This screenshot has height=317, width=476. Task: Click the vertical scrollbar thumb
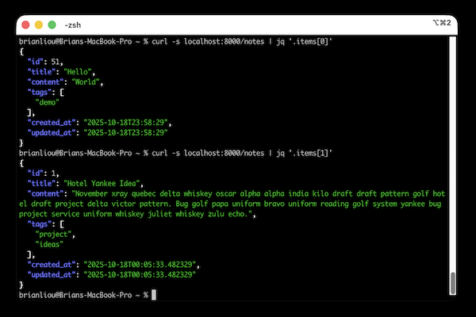pyautogui.click(x=453, y=281)
